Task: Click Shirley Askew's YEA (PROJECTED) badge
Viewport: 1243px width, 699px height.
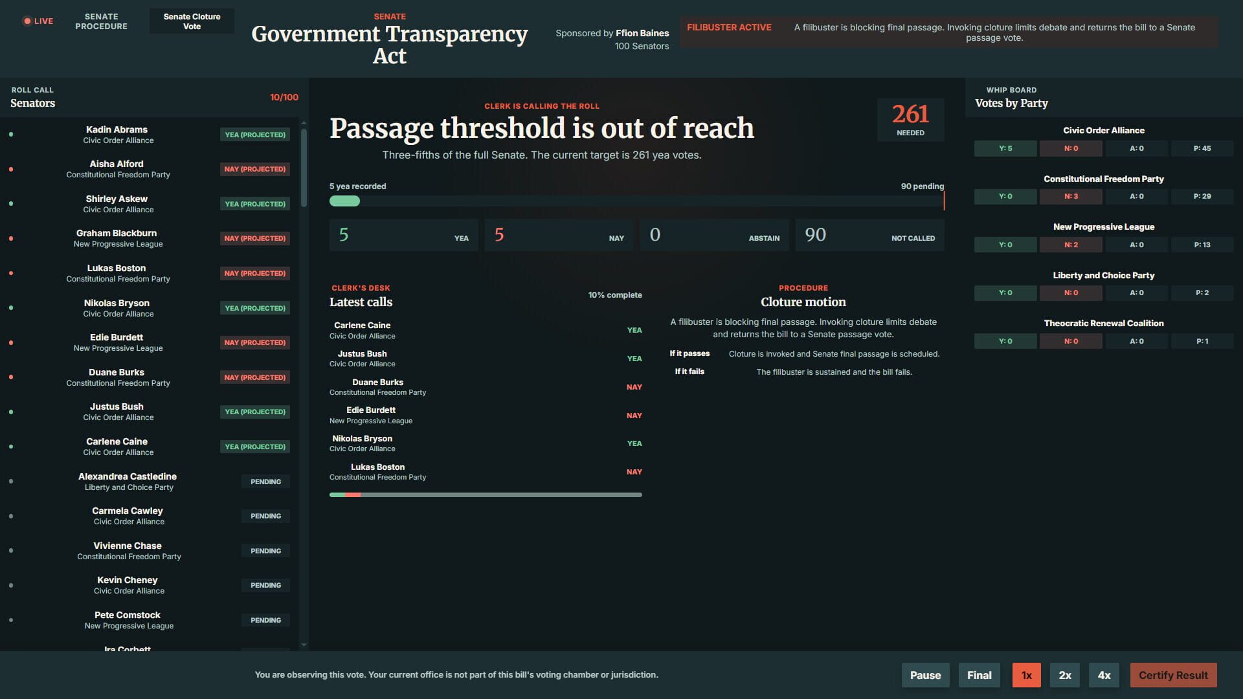Action: point(255,204)
